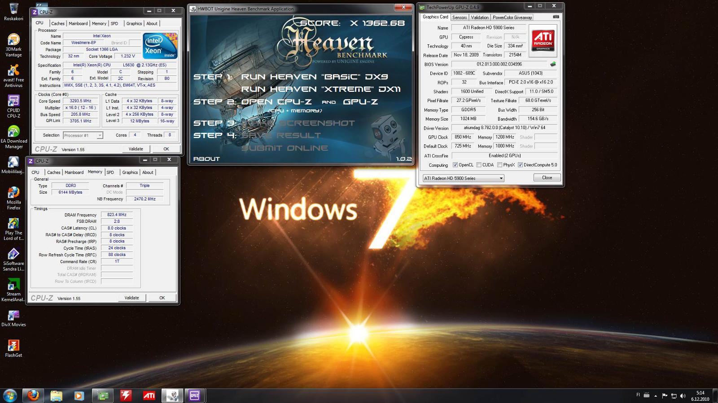
Task: Switch to CPU-Z via the purple taskbar icon
Action: (x=195, y=395)
